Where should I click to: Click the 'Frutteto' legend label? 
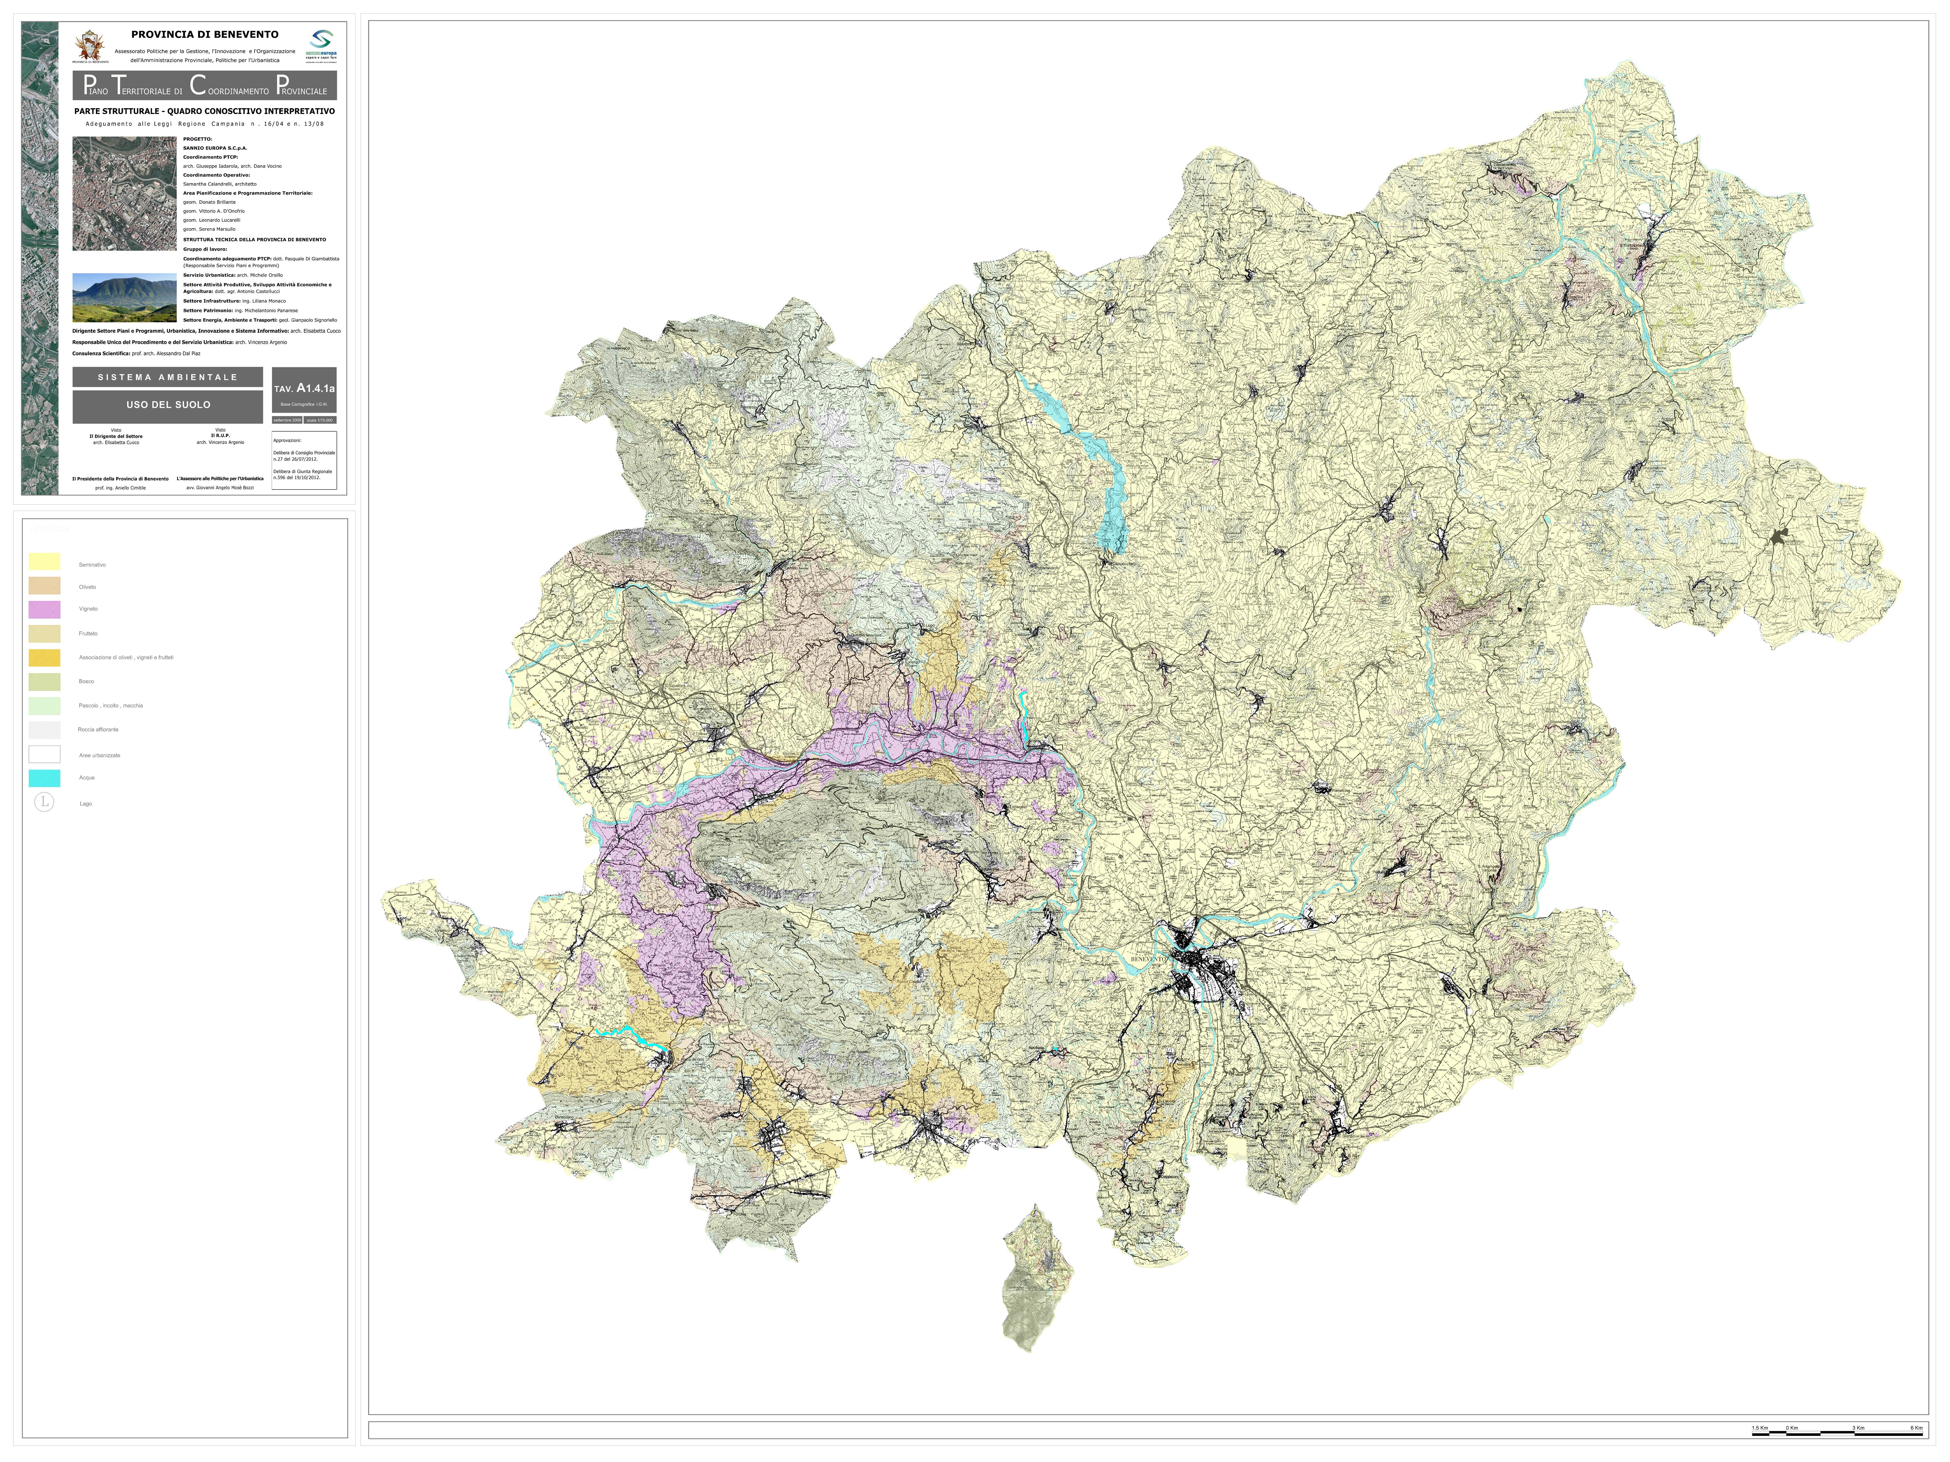tap(88, 634)
